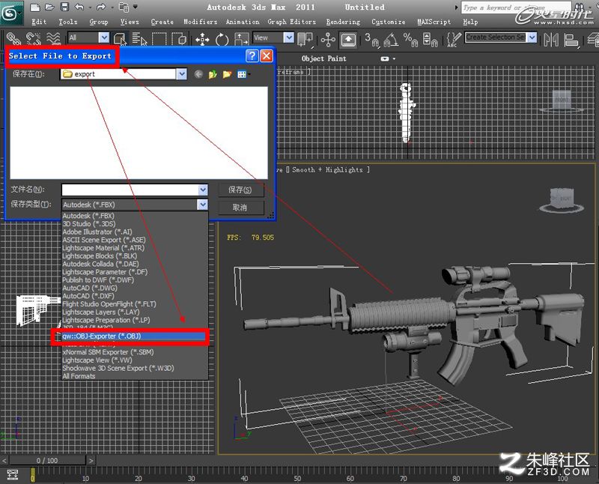Activate the Select and Move tool
This screenshot has height=484, width=599.
[202, 39]
